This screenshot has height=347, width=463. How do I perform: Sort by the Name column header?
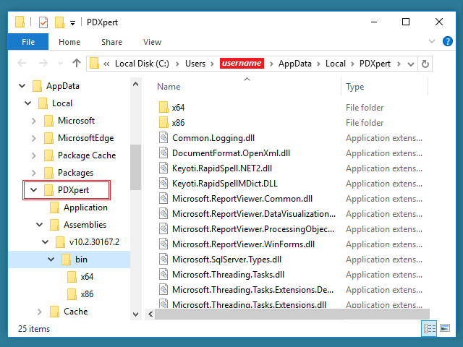tap(169, 87)
